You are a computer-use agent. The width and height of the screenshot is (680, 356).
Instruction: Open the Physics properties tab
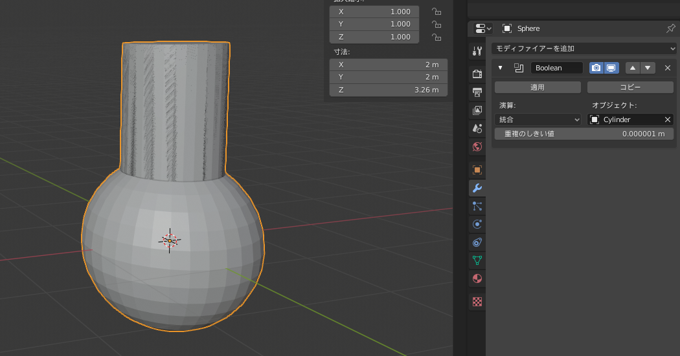coord(477,224)
